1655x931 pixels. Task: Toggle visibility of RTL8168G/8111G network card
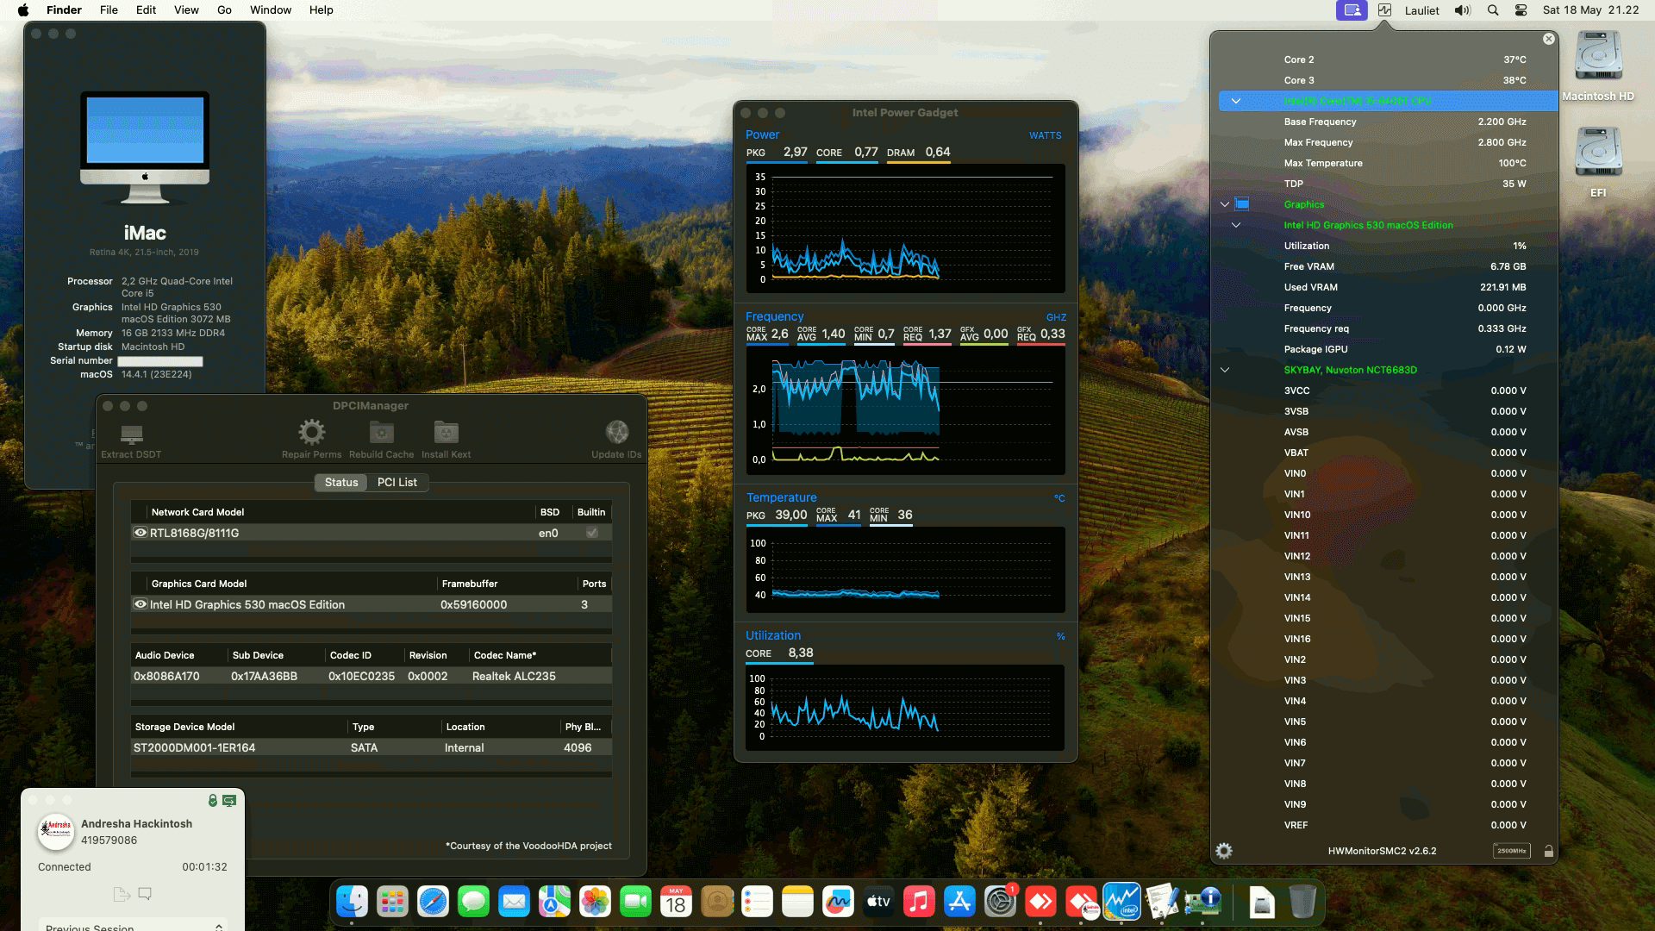[x=140, y=533]
